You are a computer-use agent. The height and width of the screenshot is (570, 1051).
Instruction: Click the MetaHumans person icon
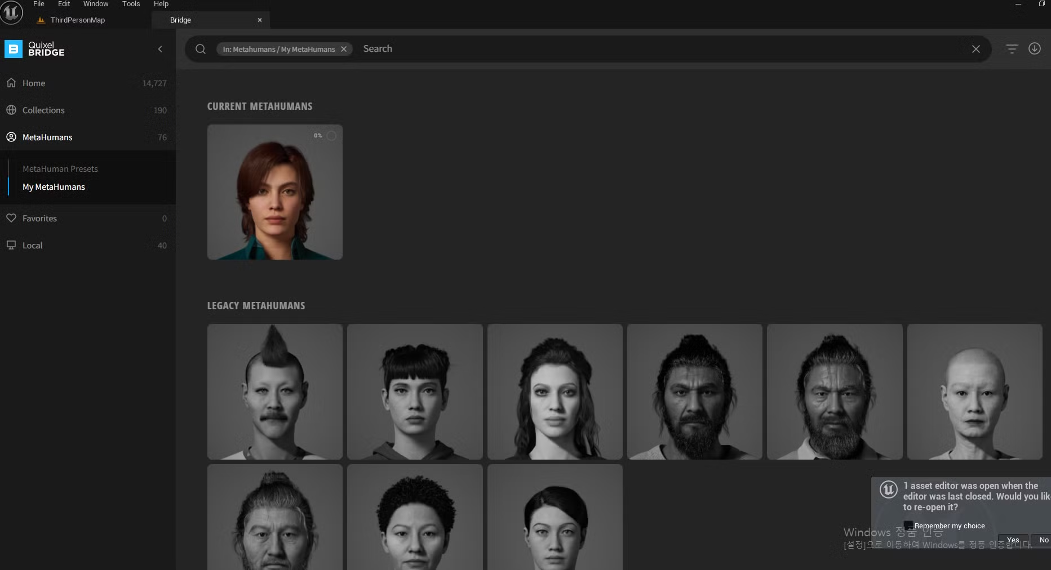11,137
